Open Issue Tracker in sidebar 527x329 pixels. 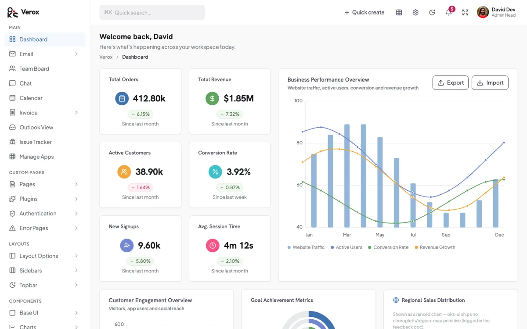coord(45,142)
